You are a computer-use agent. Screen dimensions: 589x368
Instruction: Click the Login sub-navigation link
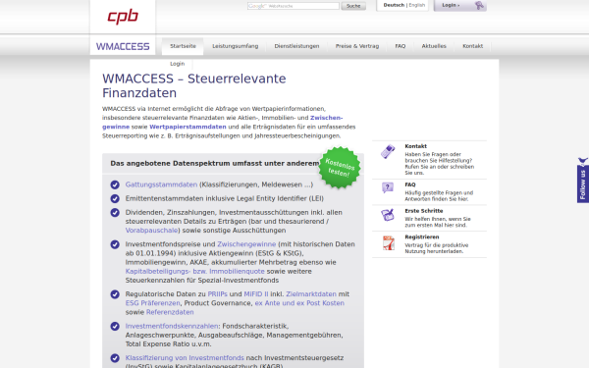[x=178, y=64]
